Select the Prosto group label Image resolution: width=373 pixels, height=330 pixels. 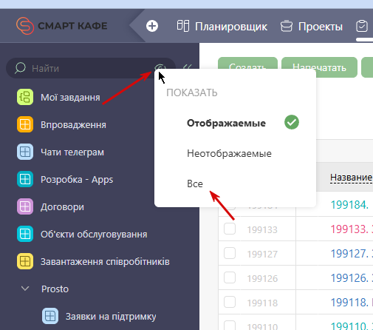click(55, 289)
